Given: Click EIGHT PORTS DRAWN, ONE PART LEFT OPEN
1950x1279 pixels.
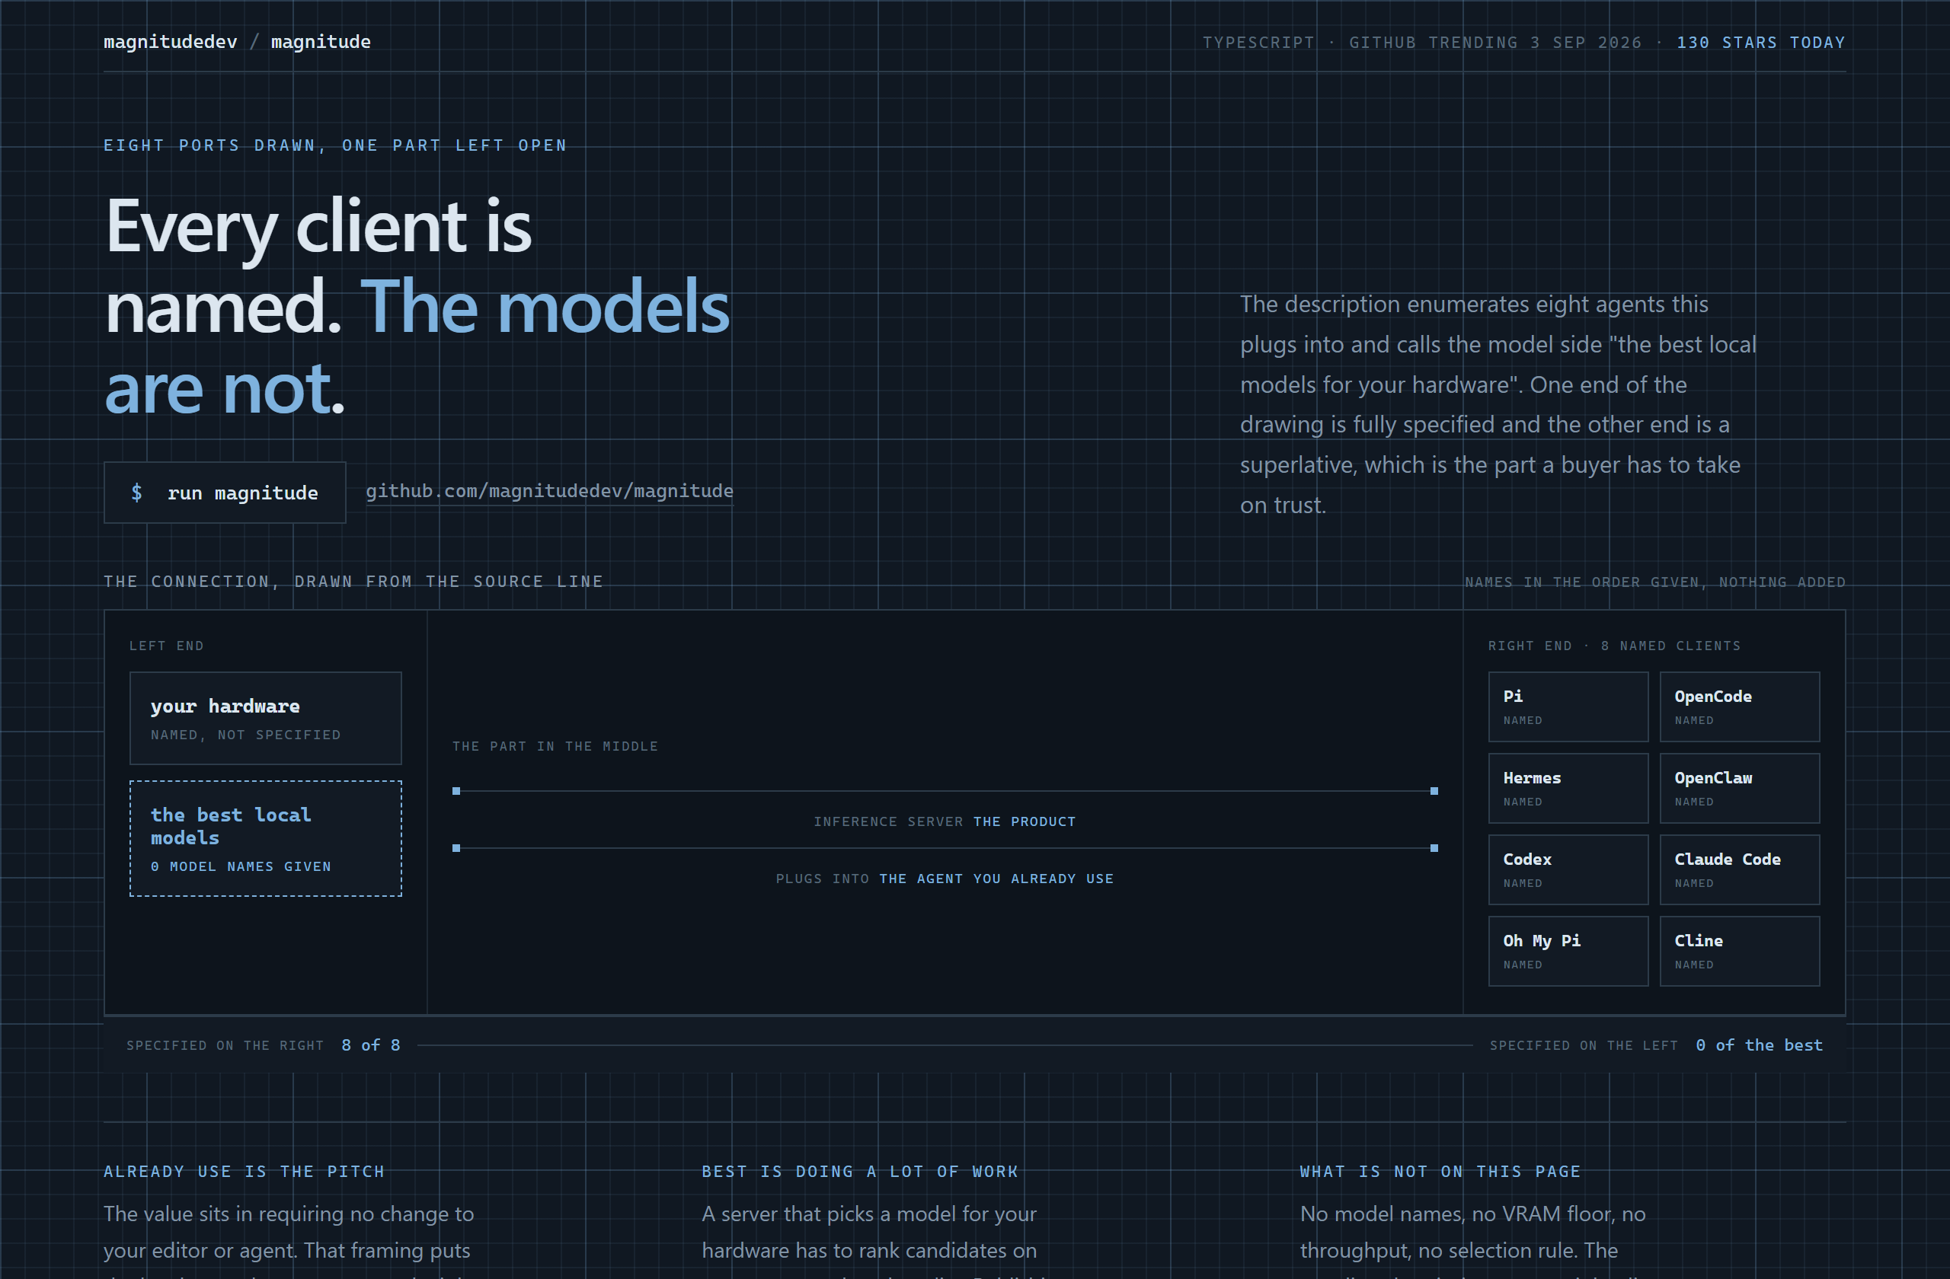Looking at the screenshot, I should pos(335,145).
